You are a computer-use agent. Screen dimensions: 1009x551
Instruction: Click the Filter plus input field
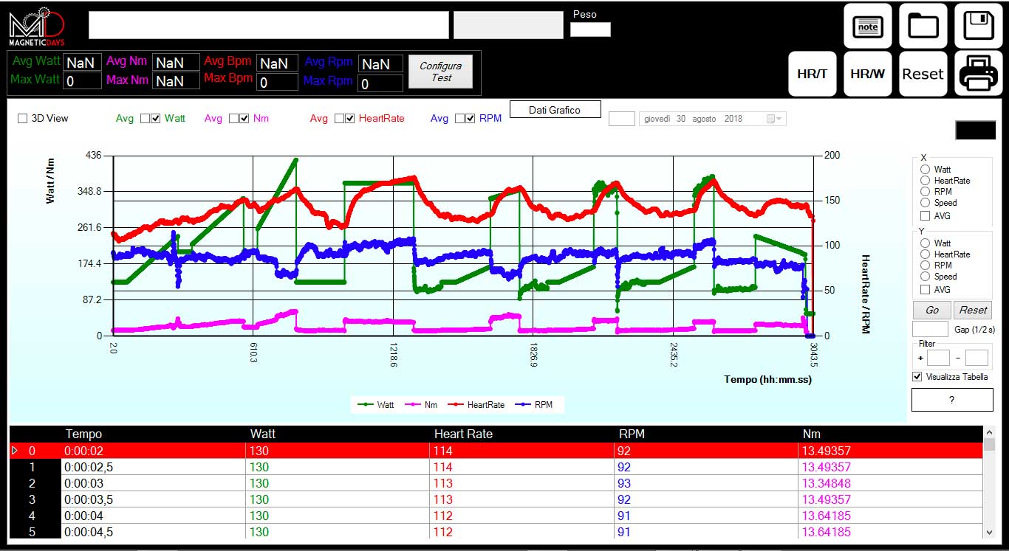point(939,358)
